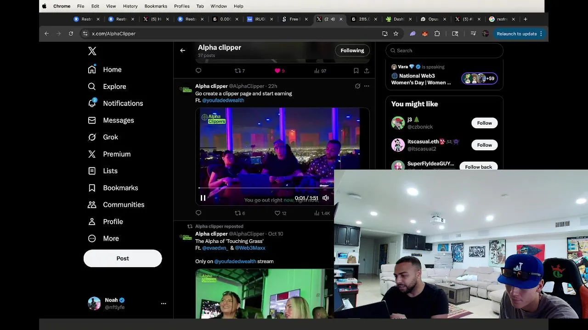
Task: Click browser back button
Action: tap(46, 33)
